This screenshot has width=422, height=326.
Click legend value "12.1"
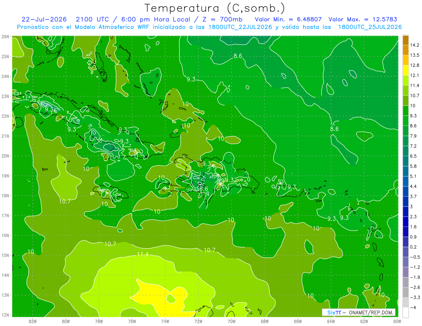click(415, 75)
